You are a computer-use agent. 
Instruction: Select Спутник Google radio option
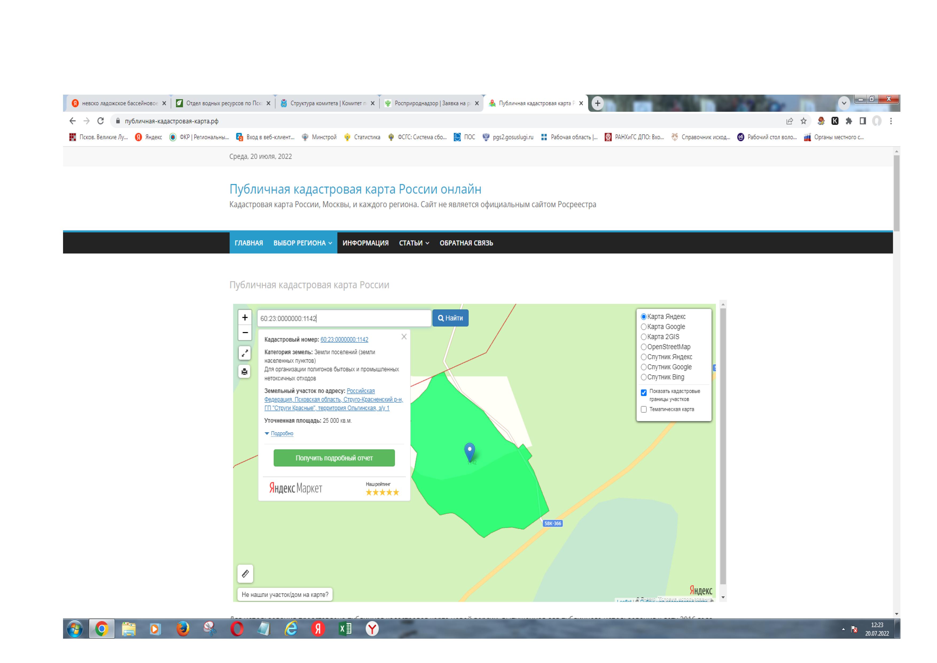(x=643, y=367)
